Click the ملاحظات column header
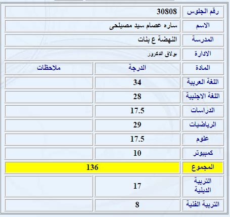 tap(49, 68)
